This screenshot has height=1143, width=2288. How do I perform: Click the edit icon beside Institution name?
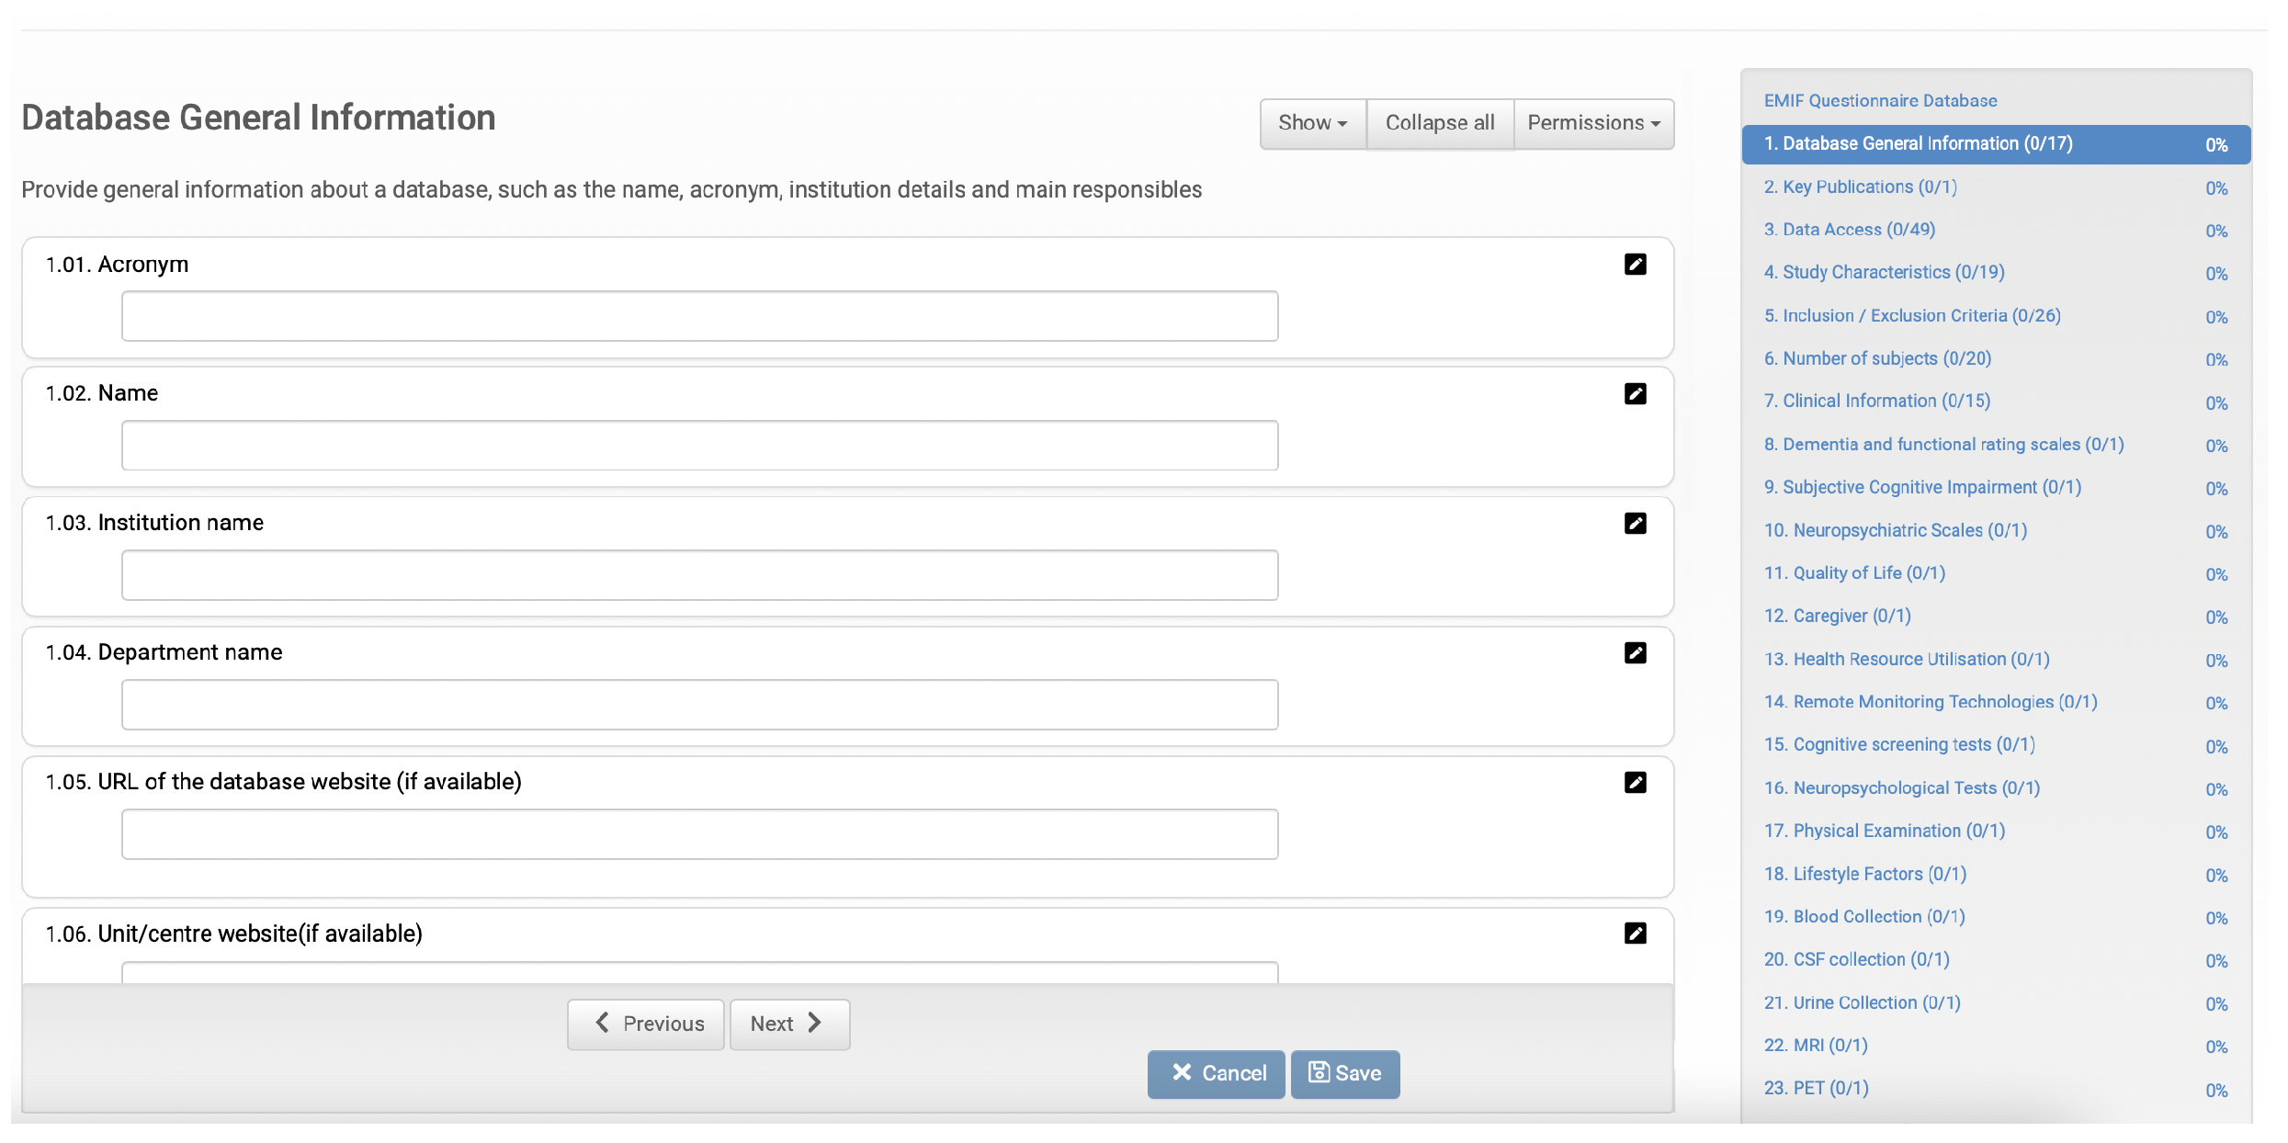pyautogui.click(x=1635, y=524)
